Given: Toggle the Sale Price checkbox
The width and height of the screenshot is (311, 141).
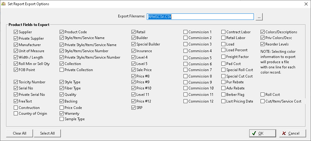Looking at the screenshot, I should 134,70.
